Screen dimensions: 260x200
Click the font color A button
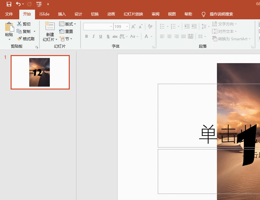[x=146, y=36]
